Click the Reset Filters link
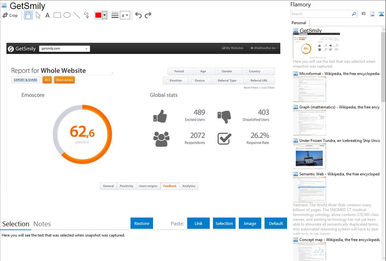386x261 pixels. pyautogui.click(x=251, y=88)
